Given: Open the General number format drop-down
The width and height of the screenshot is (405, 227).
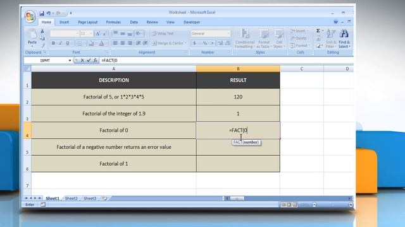Looking at the screenshot, I should coord(210,33).
